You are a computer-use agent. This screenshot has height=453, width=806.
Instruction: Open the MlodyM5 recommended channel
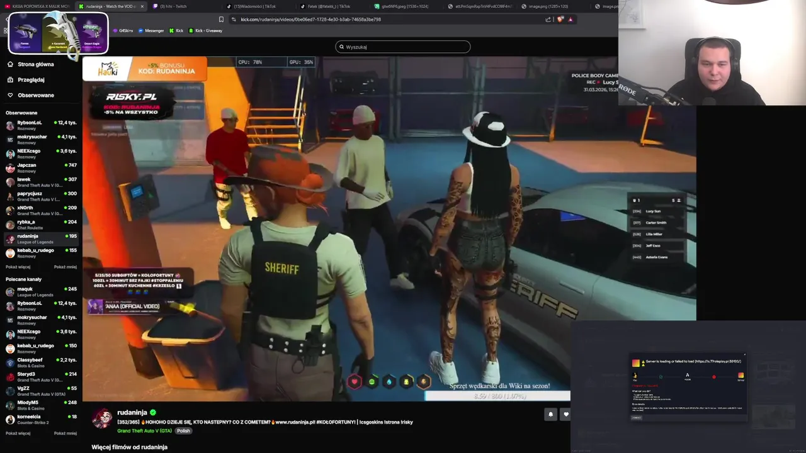pyautogui.click(x=42, y=405)
